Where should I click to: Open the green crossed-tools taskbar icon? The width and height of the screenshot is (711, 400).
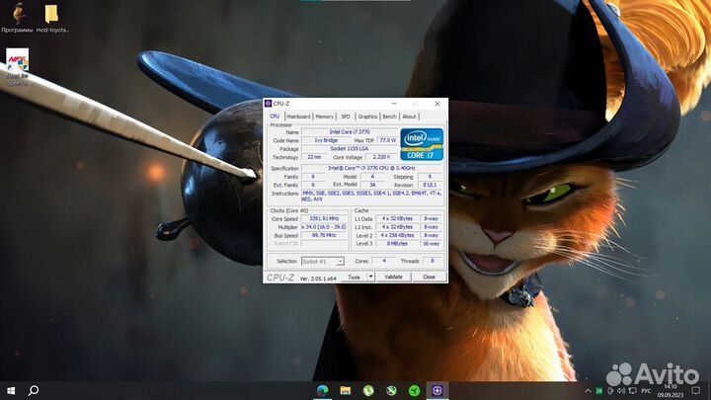pyautogui.click(x=391, y=390)
